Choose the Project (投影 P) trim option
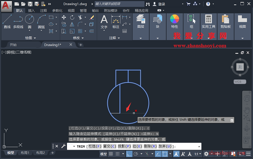The width and height of the screenshot is (253, 159). 124,146
